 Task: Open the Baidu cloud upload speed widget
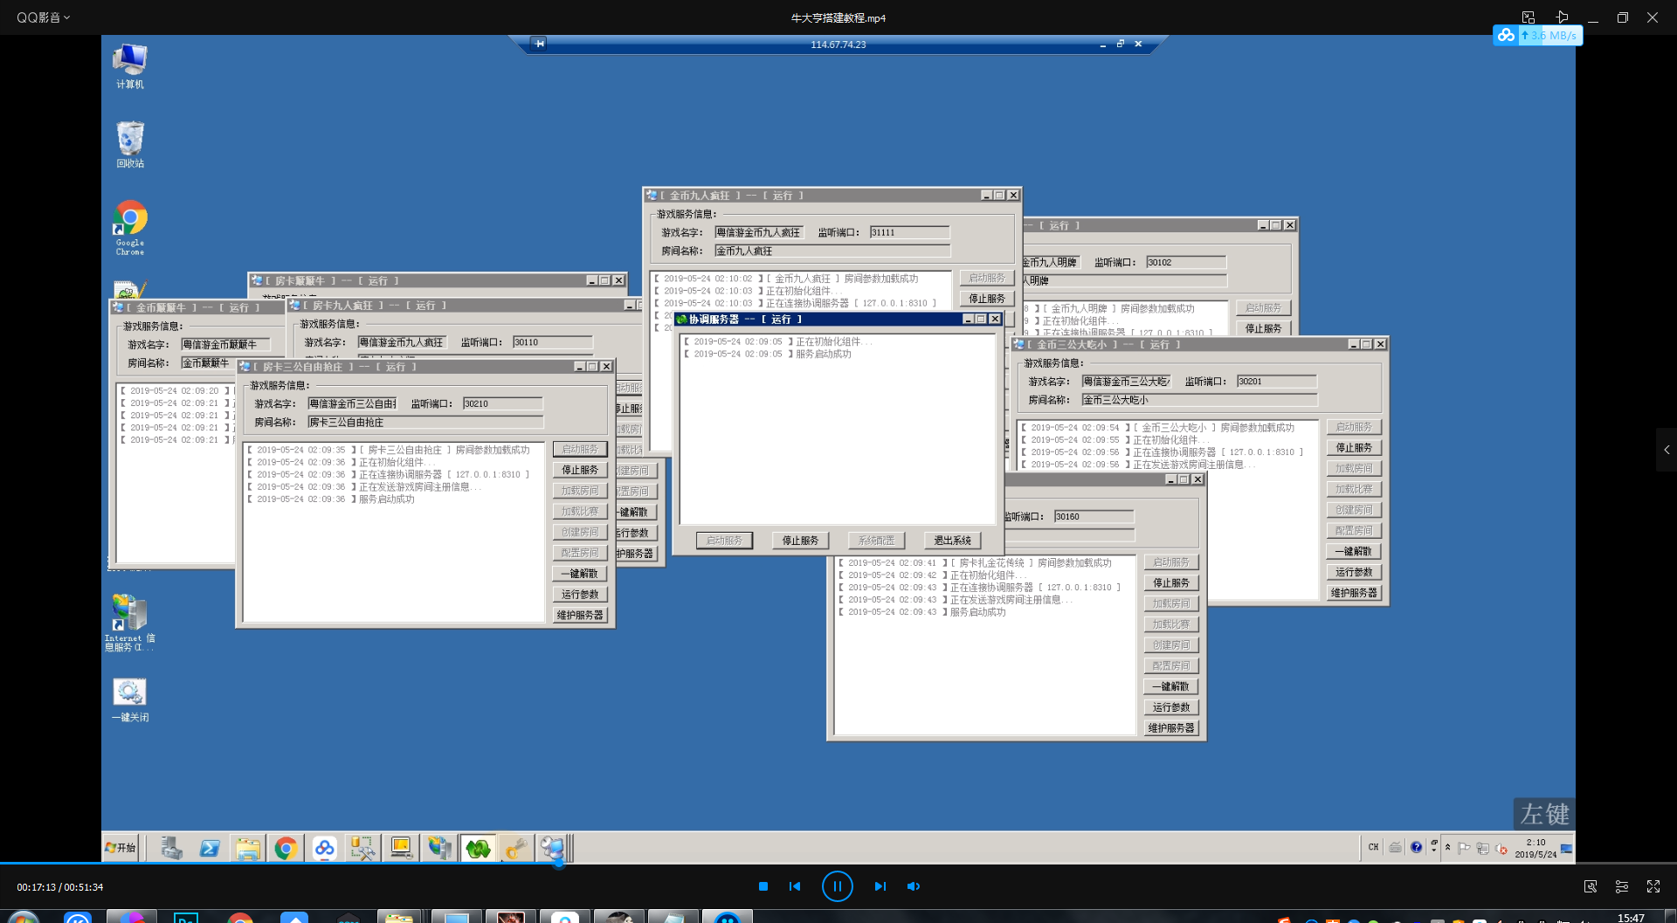(x=1538, y=36)
